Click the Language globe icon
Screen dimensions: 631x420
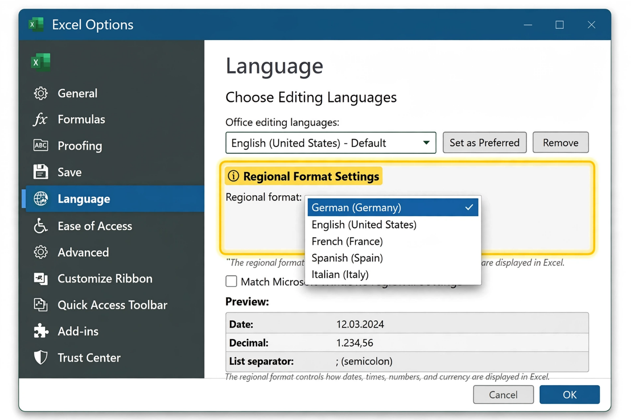41,199
